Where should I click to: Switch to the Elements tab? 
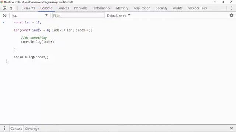click(28, 8)
